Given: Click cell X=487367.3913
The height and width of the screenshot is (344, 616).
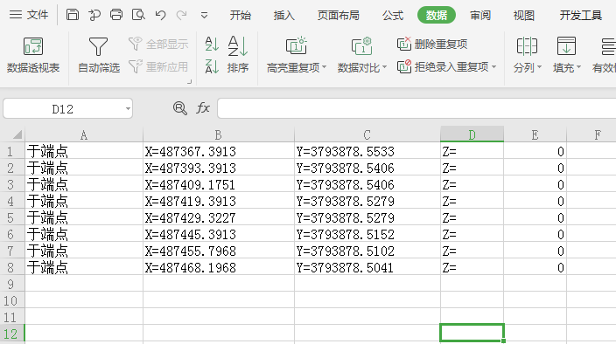Looking at the screenshot, I should 219,151.
